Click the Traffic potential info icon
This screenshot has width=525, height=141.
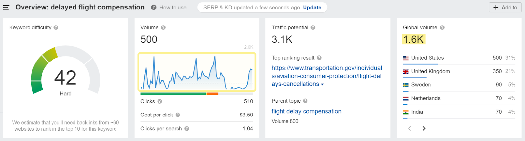tap(313, 28)
